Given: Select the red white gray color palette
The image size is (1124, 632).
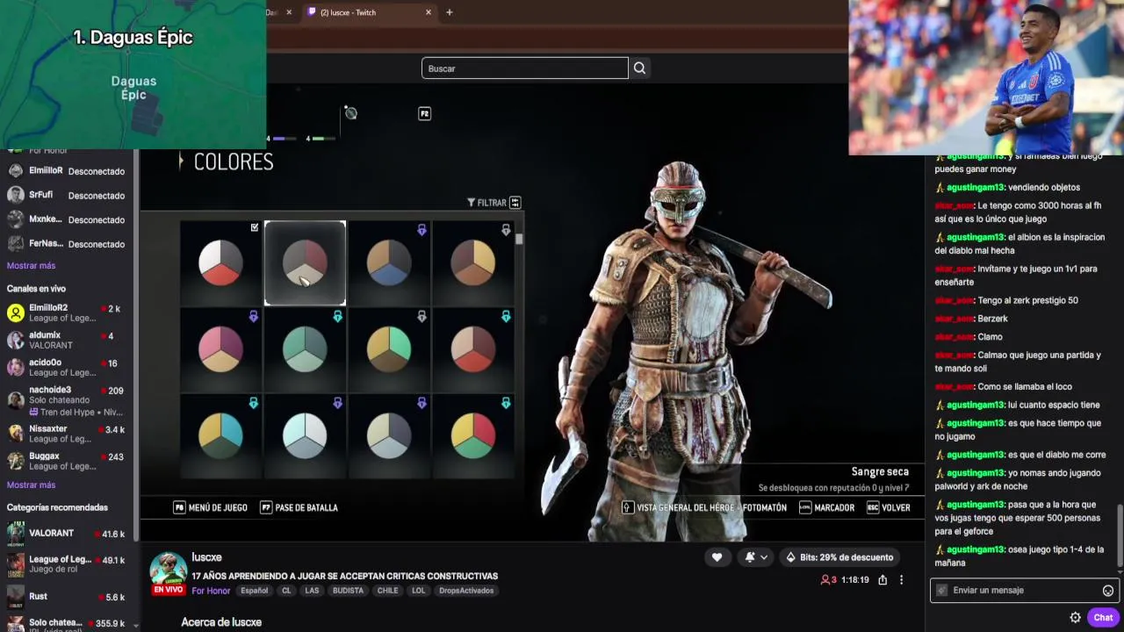Looking at the screenshot, I should 220,262.
